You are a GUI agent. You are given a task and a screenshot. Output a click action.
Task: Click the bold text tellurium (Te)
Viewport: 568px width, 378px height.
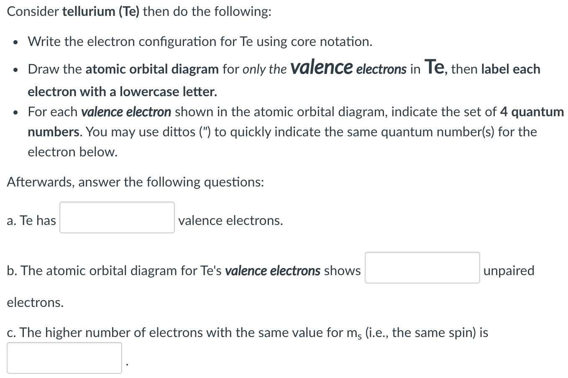pos(100,11)
